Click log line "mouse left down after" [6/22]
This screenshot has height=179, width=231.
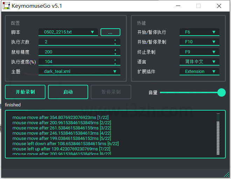pos(65,144)
